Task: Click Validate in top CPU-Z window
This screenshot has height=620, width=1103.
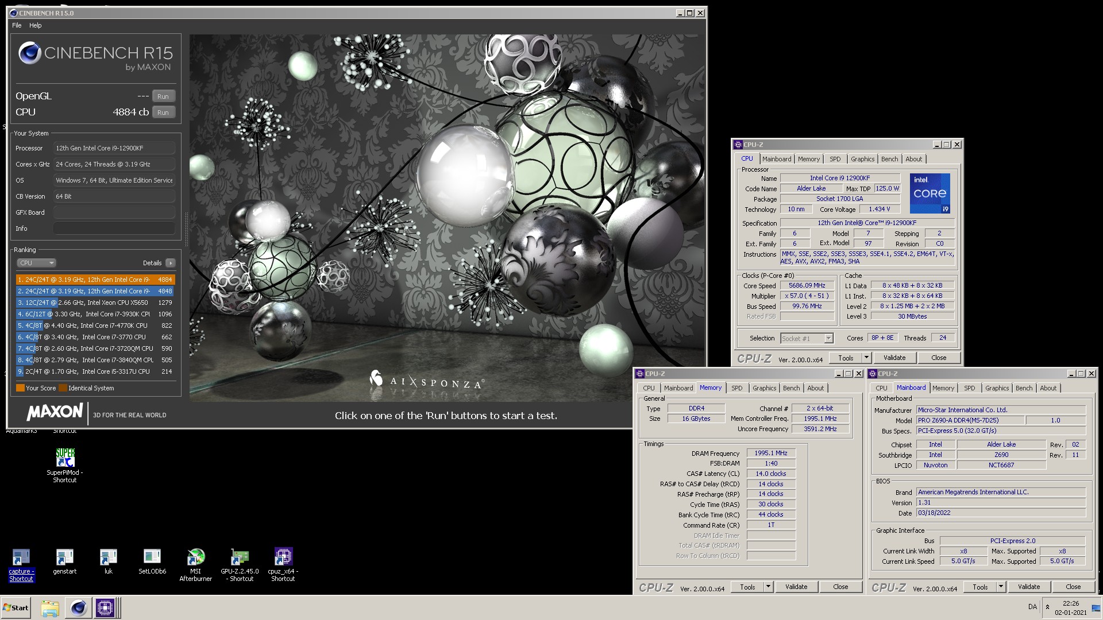Action: pos(894,358)
